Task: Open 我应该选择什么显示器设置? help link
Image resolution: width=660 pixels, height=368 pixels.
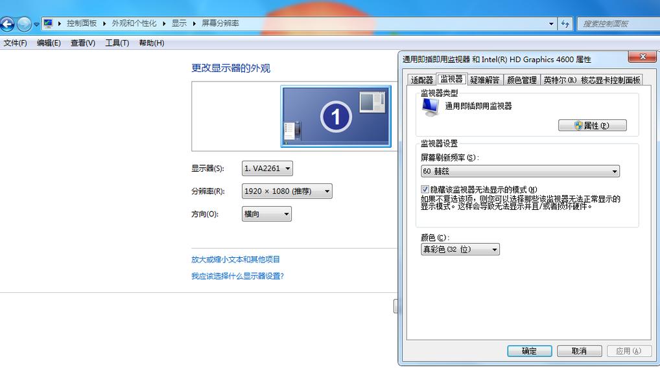Action: tap(237, 276)
